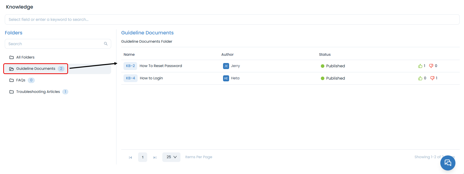Click into the Folders search box

click(54, 44)
